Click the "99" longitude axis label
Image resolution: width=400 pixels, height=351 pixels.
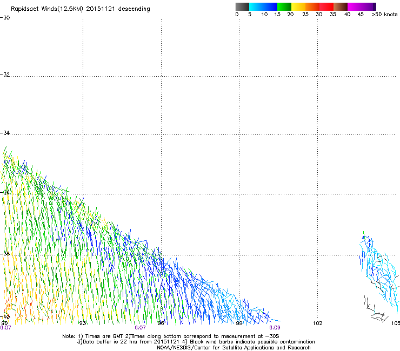[239, 323]
